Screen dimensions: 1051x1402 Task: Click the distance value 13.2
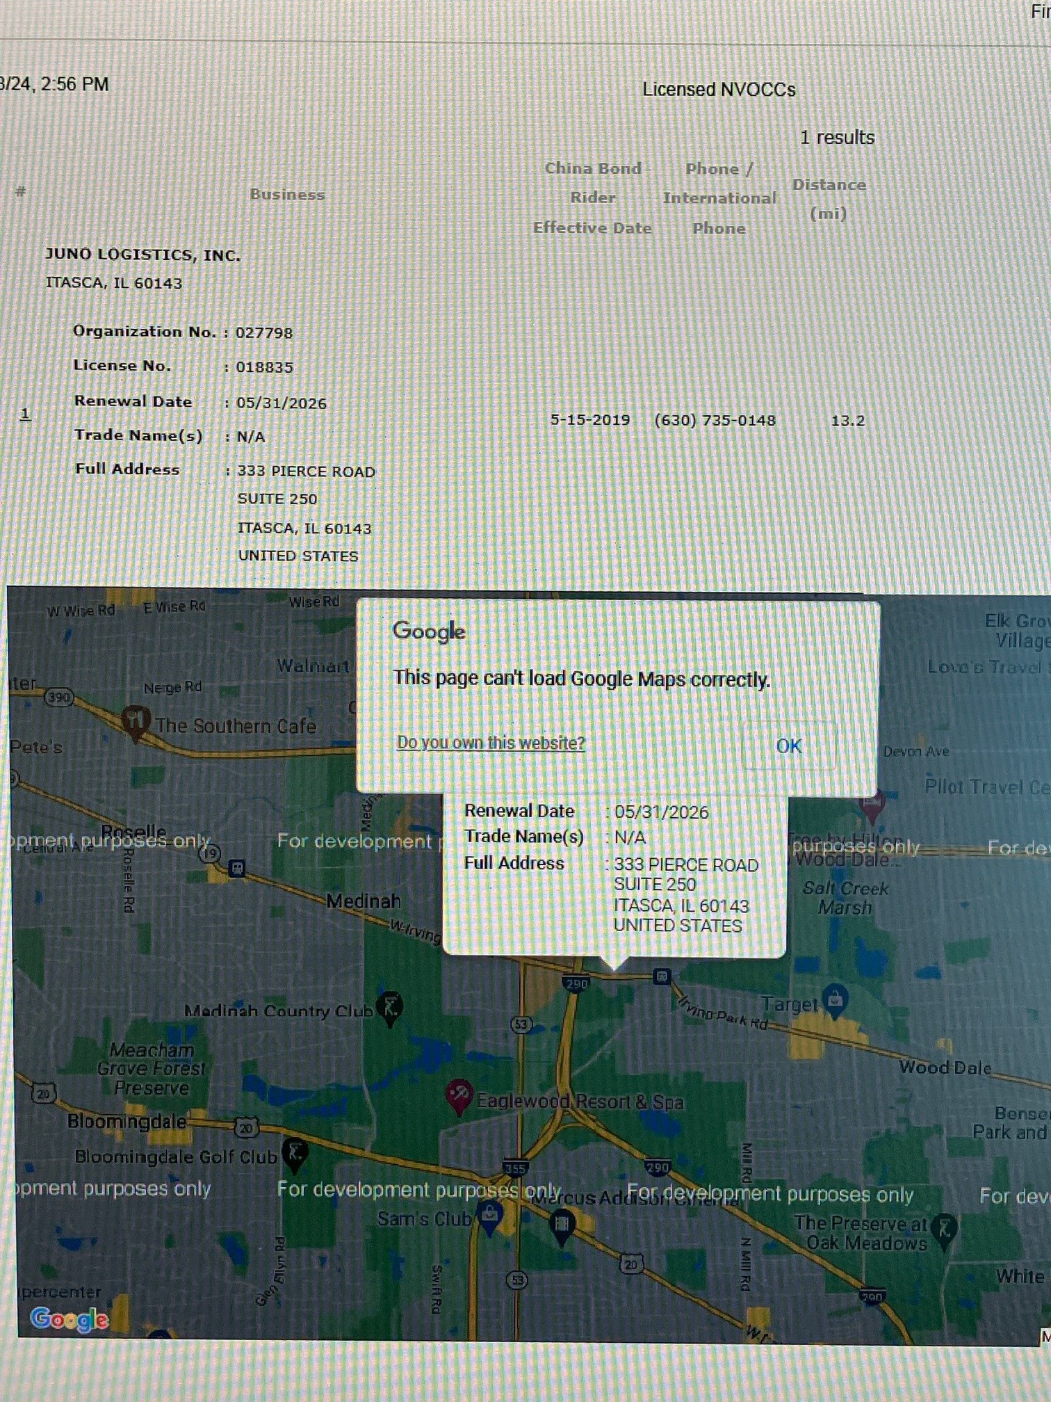(x=847, y=421)
